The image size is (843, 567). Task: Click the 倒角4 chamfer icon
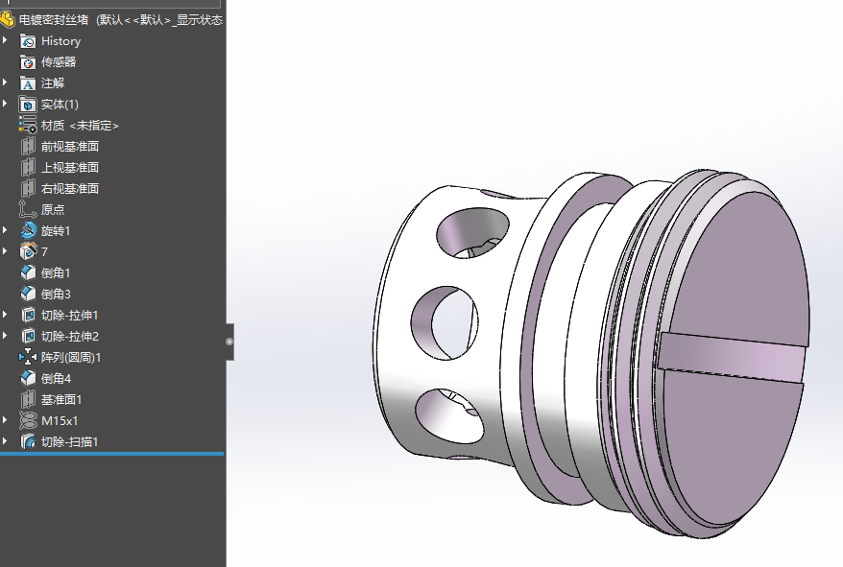tap(28, 378)
